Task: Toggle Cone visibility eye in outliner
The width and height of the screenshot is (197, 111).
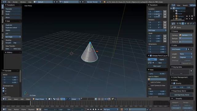Action: [x=187, y=19]
